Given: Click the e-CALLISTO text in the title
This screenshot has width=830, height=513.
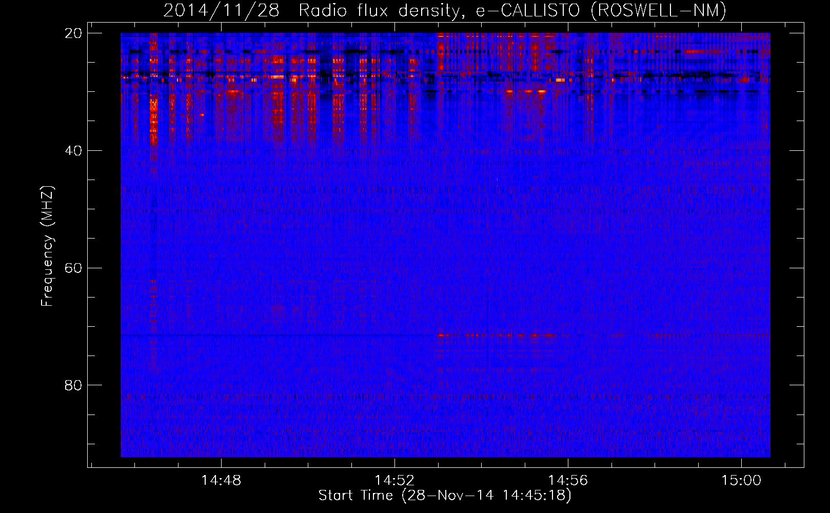Looking at the screenshot, I should click(527, 10).
